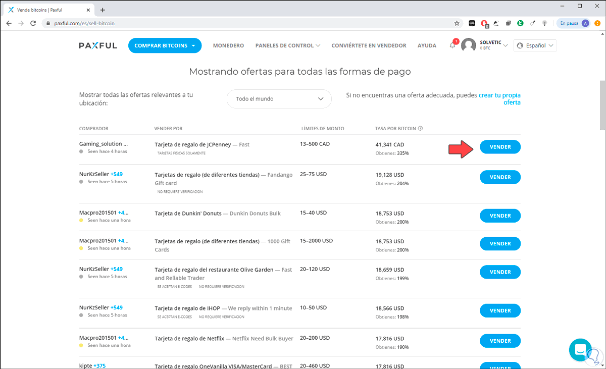The image size is (606, 369).
Task: Open the Español language selector
Action: tap(535, 45)
